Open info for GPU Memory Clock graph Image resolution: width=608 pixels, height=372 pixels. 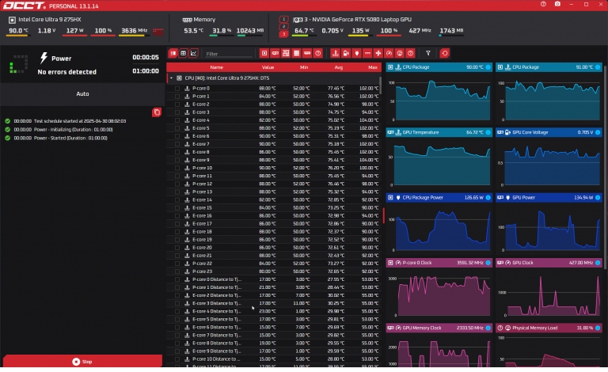pos(488,328)
